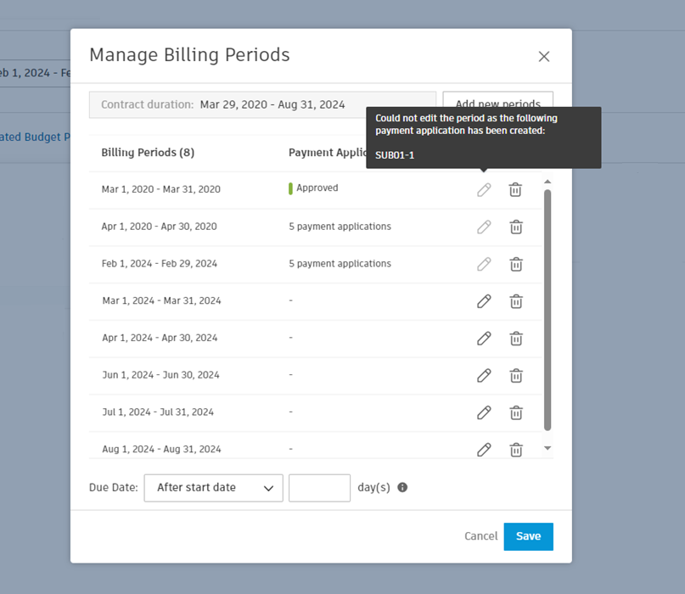Delete the Mar 1, 2020 billing period

(x=515, y=190)
